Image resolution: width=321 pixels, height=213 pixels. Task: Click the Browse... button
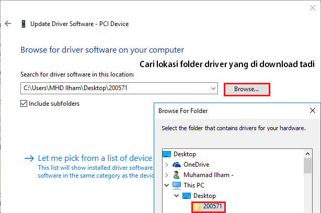(x=247, y=89)
